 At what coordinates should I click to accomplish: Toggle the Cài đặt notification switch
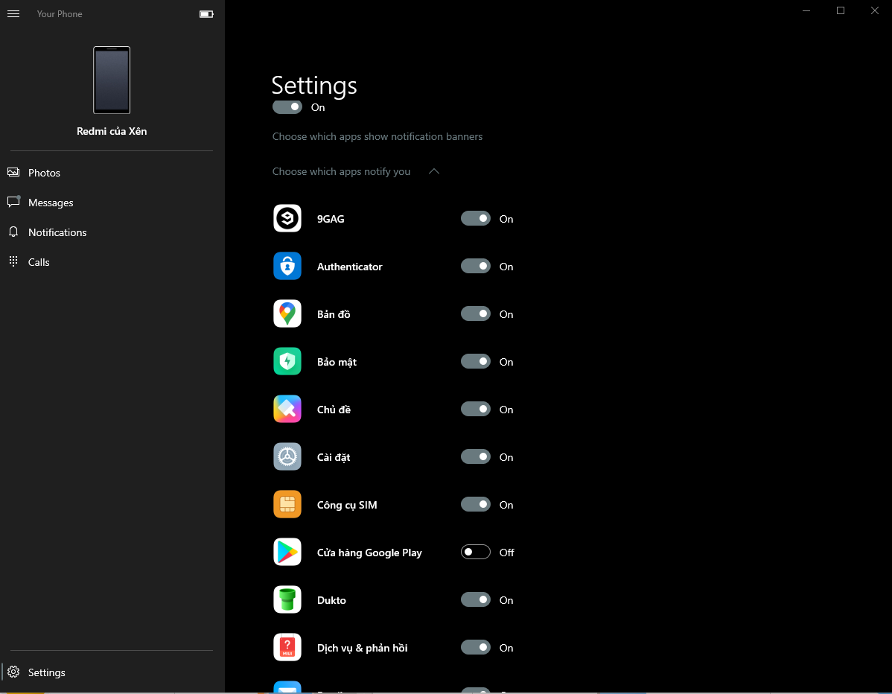click(476, 456)
